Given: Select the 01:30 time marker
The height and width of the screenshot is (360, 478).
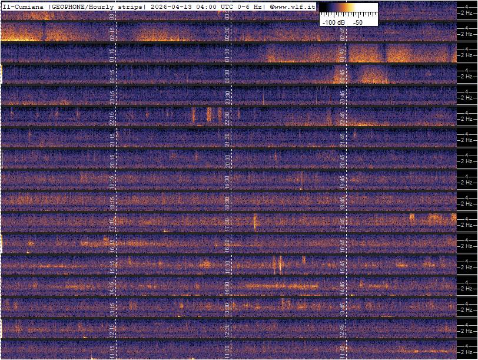Looking at the screenshot, I should (x=228, y=55).
